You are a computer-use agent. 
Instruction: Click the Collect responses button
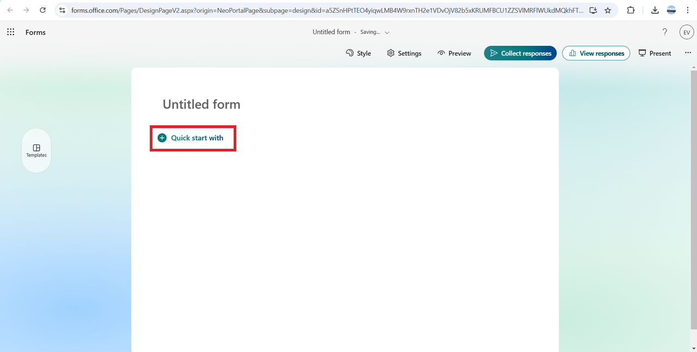point(520,53)
